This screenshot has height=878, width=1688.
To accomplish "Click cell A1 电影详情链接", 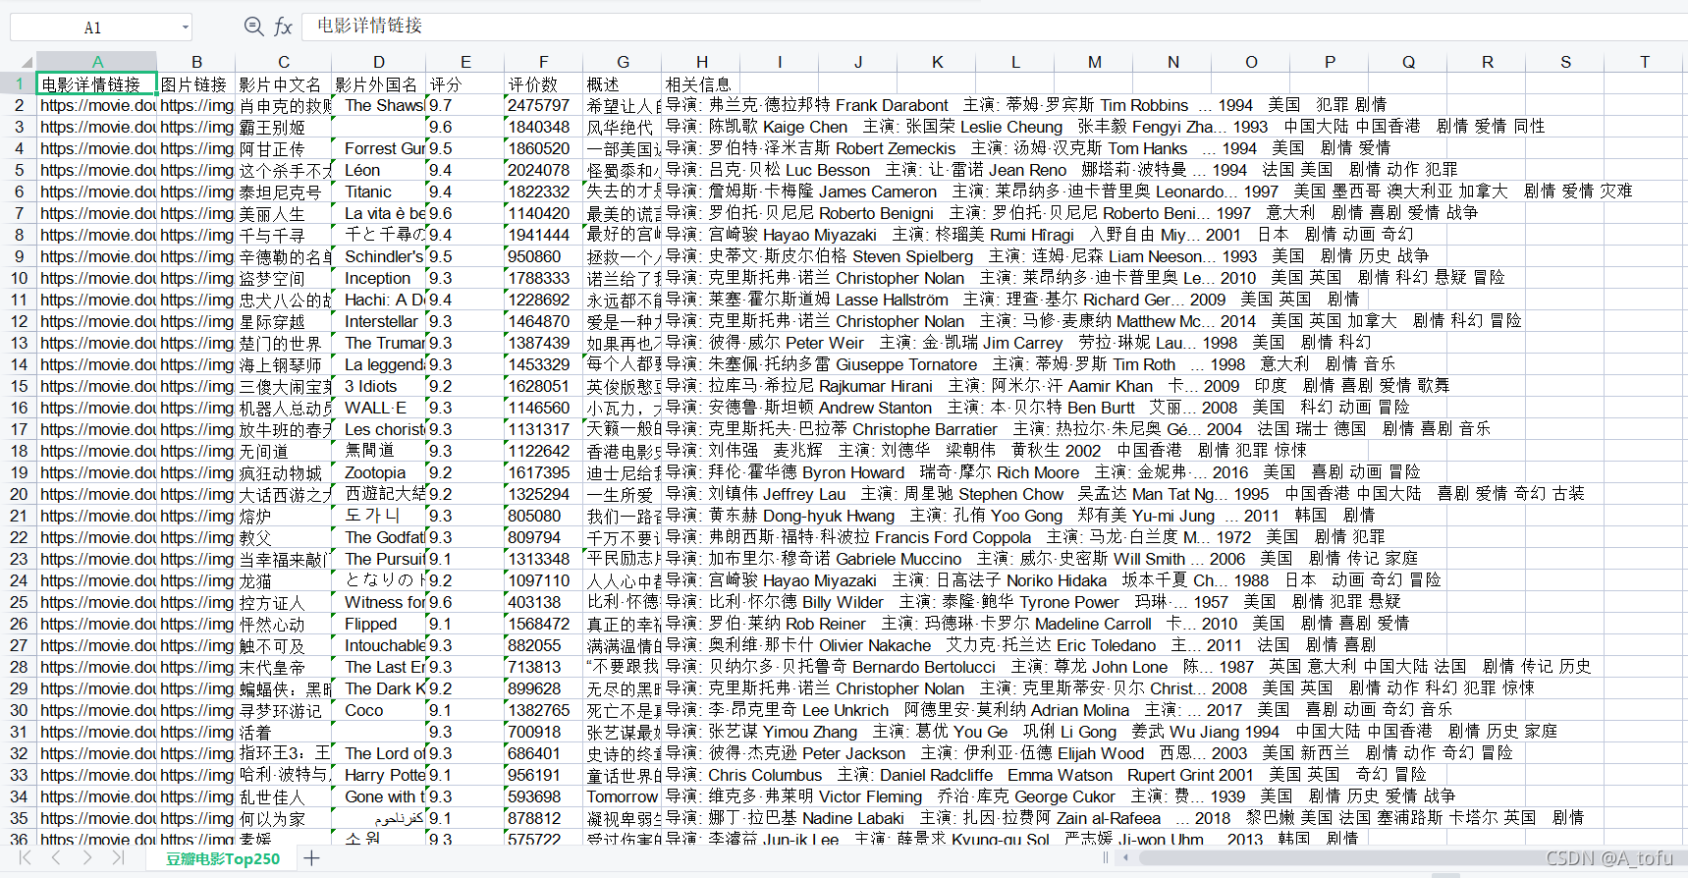I will 97,83.
